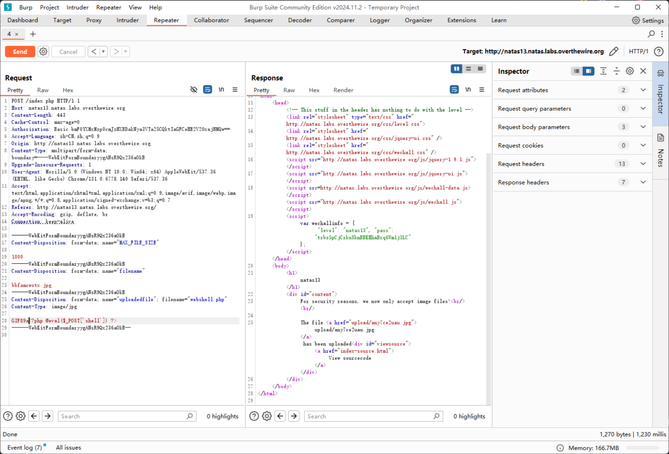Toggle word wrap icon in Response panel
669x454 pixels.
coord(454,90)
